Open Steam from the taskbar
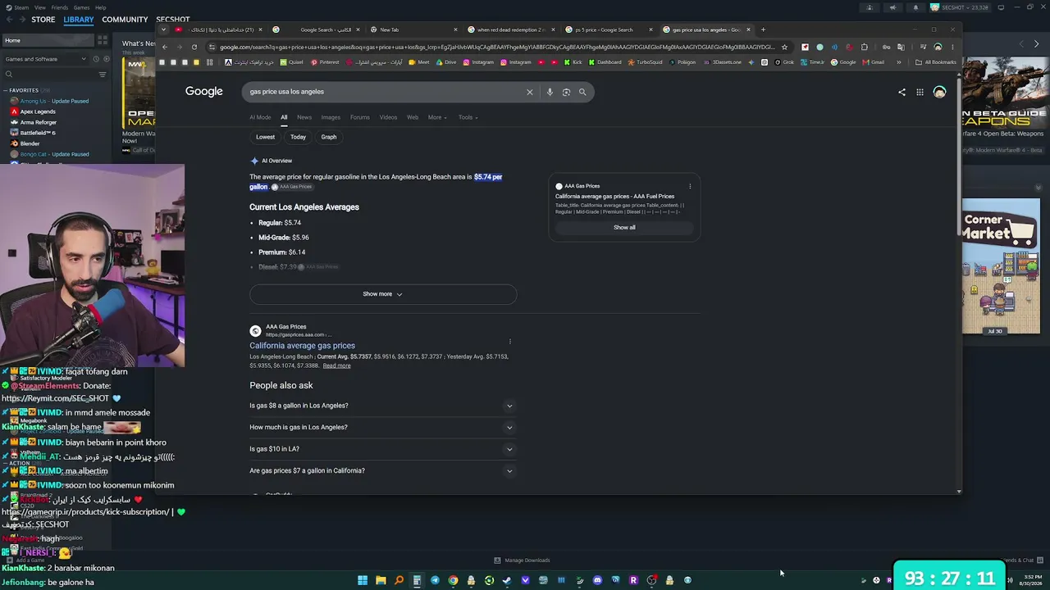The image size is (1050, 590). pos(507,580)
